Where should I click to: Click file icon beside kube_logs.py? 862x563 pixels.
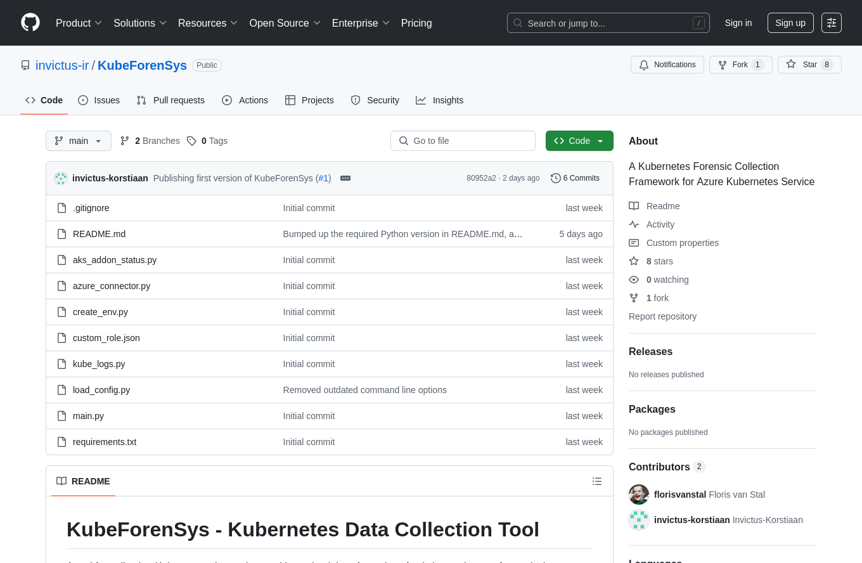coord(61,364)
